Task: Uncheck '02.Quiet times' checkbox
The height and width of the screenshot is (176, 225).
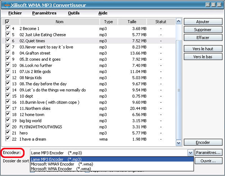Action: [8, 41]
